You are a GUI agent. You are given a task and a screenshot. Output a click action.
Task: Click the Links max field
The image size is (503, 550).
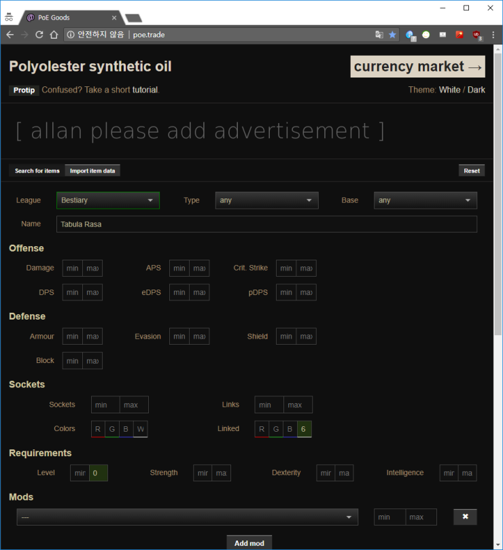click(298, 405)
